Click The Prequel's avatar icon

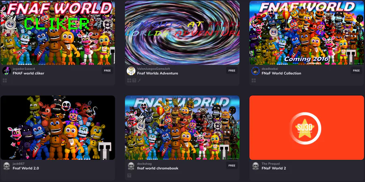[255, 166]
